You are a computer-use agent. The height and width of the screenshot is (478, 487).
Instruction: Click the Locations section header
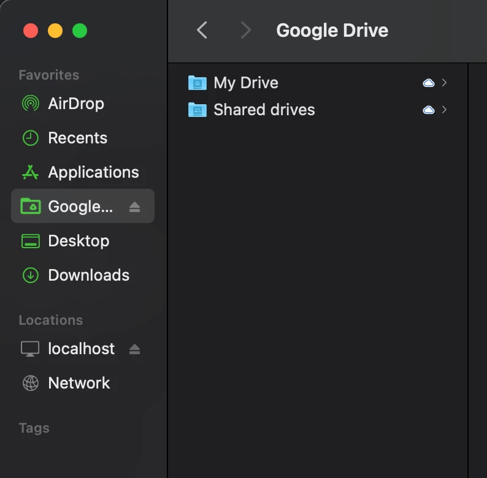tap(51, 321)
